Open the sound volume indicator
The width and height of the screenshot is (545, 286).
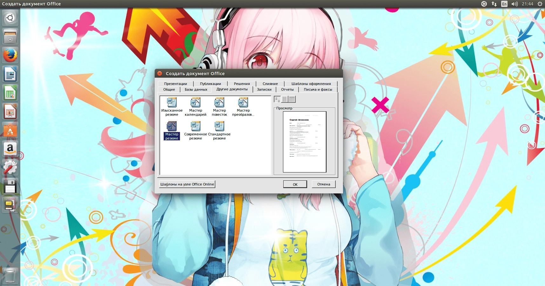point(515,4)
